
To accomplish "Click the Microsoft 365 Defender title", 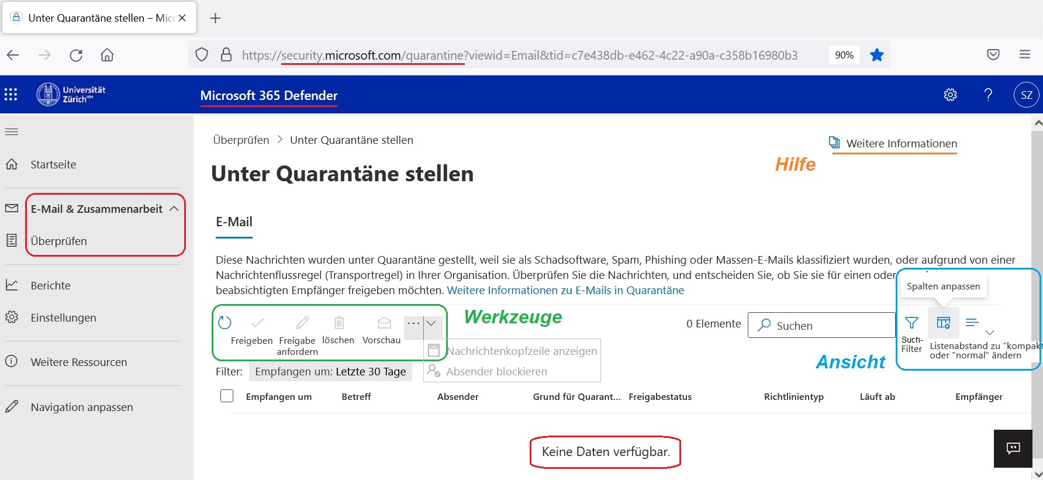I will coord(269,95).
